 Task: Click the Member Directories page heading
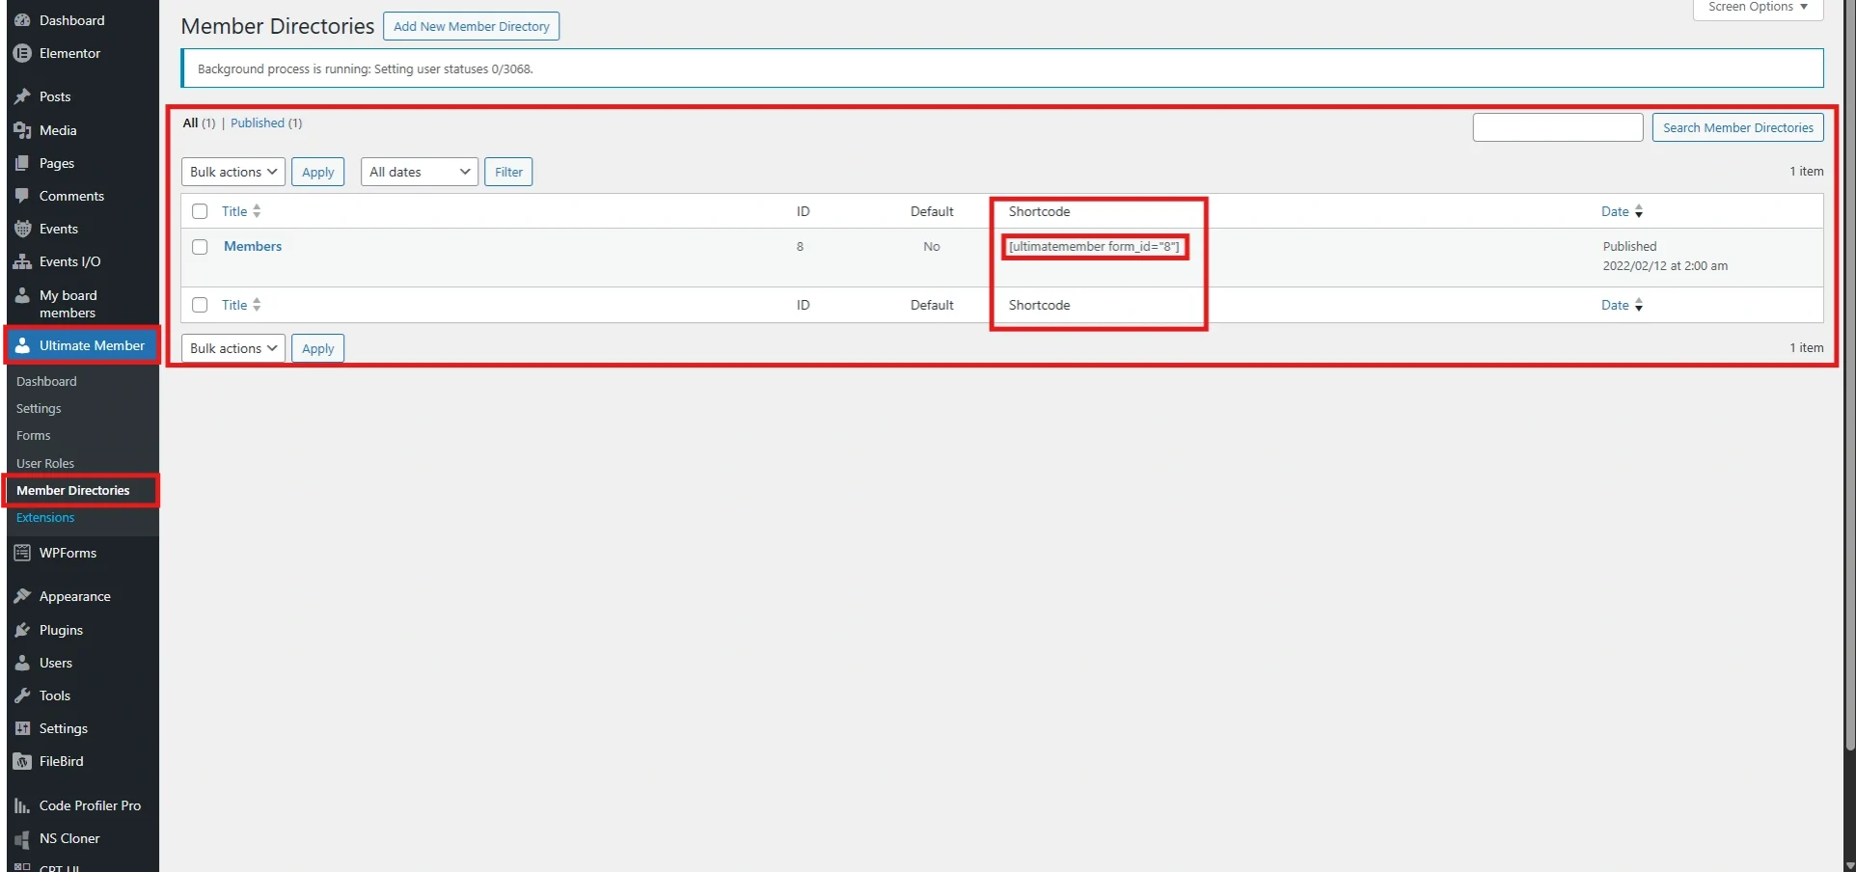(x=278, y=26)
